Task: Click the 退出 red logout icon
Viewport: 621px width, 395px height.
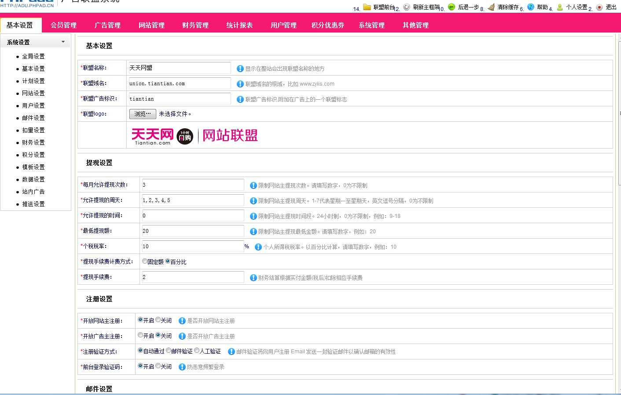Action: [x=599, y=7]
